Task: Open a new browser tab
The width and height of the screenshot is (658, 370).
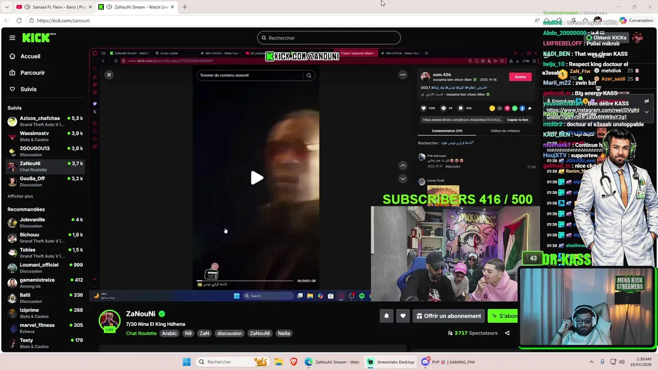Action: coord(185,7)
